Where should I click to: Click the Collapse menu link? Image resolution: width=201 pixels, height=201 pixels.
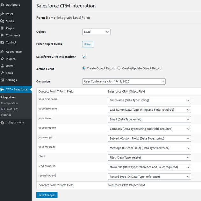(x=15, y=122)
